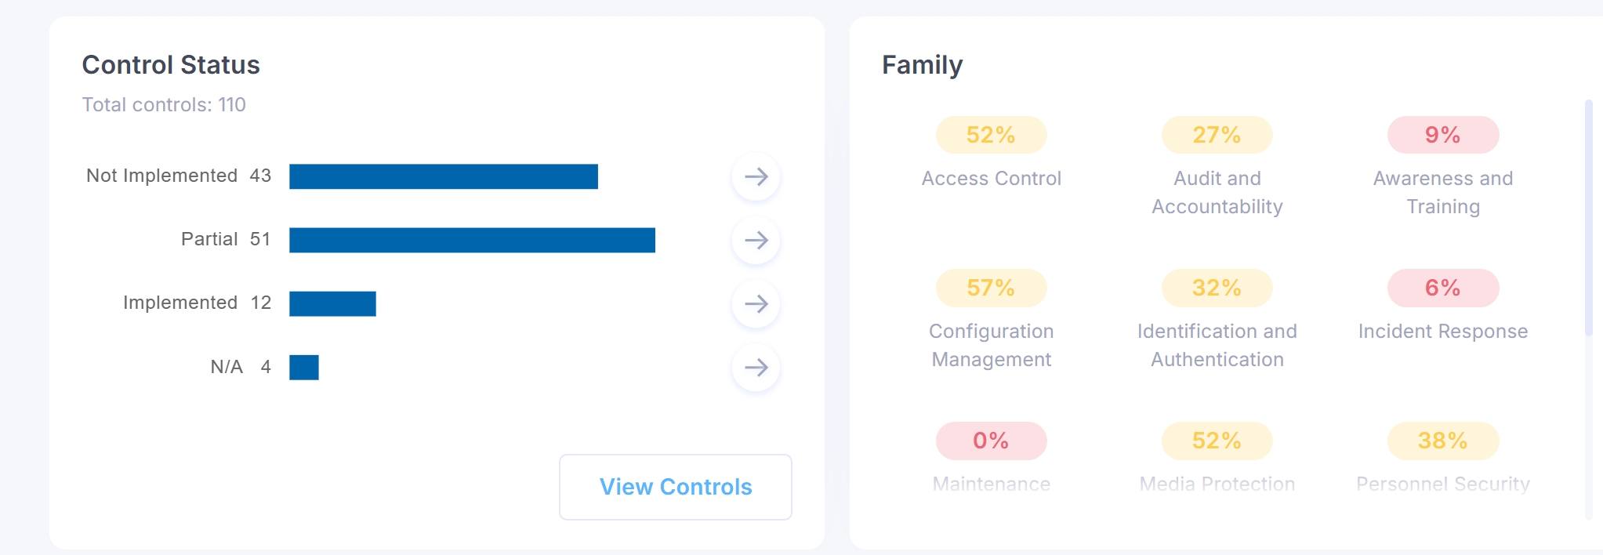Select the Not Implemented bar
The height and width of the screenshot is (555, 1603).
[x=443, y=176]
